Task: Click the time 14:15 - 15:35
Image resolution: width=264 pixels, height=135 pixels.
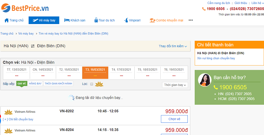Action: (108, 130)
